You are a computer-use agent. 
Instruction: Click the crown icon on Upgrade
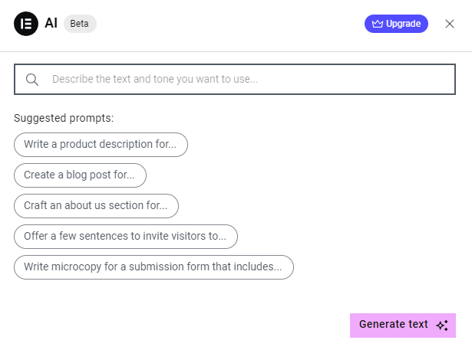[377, 24]
